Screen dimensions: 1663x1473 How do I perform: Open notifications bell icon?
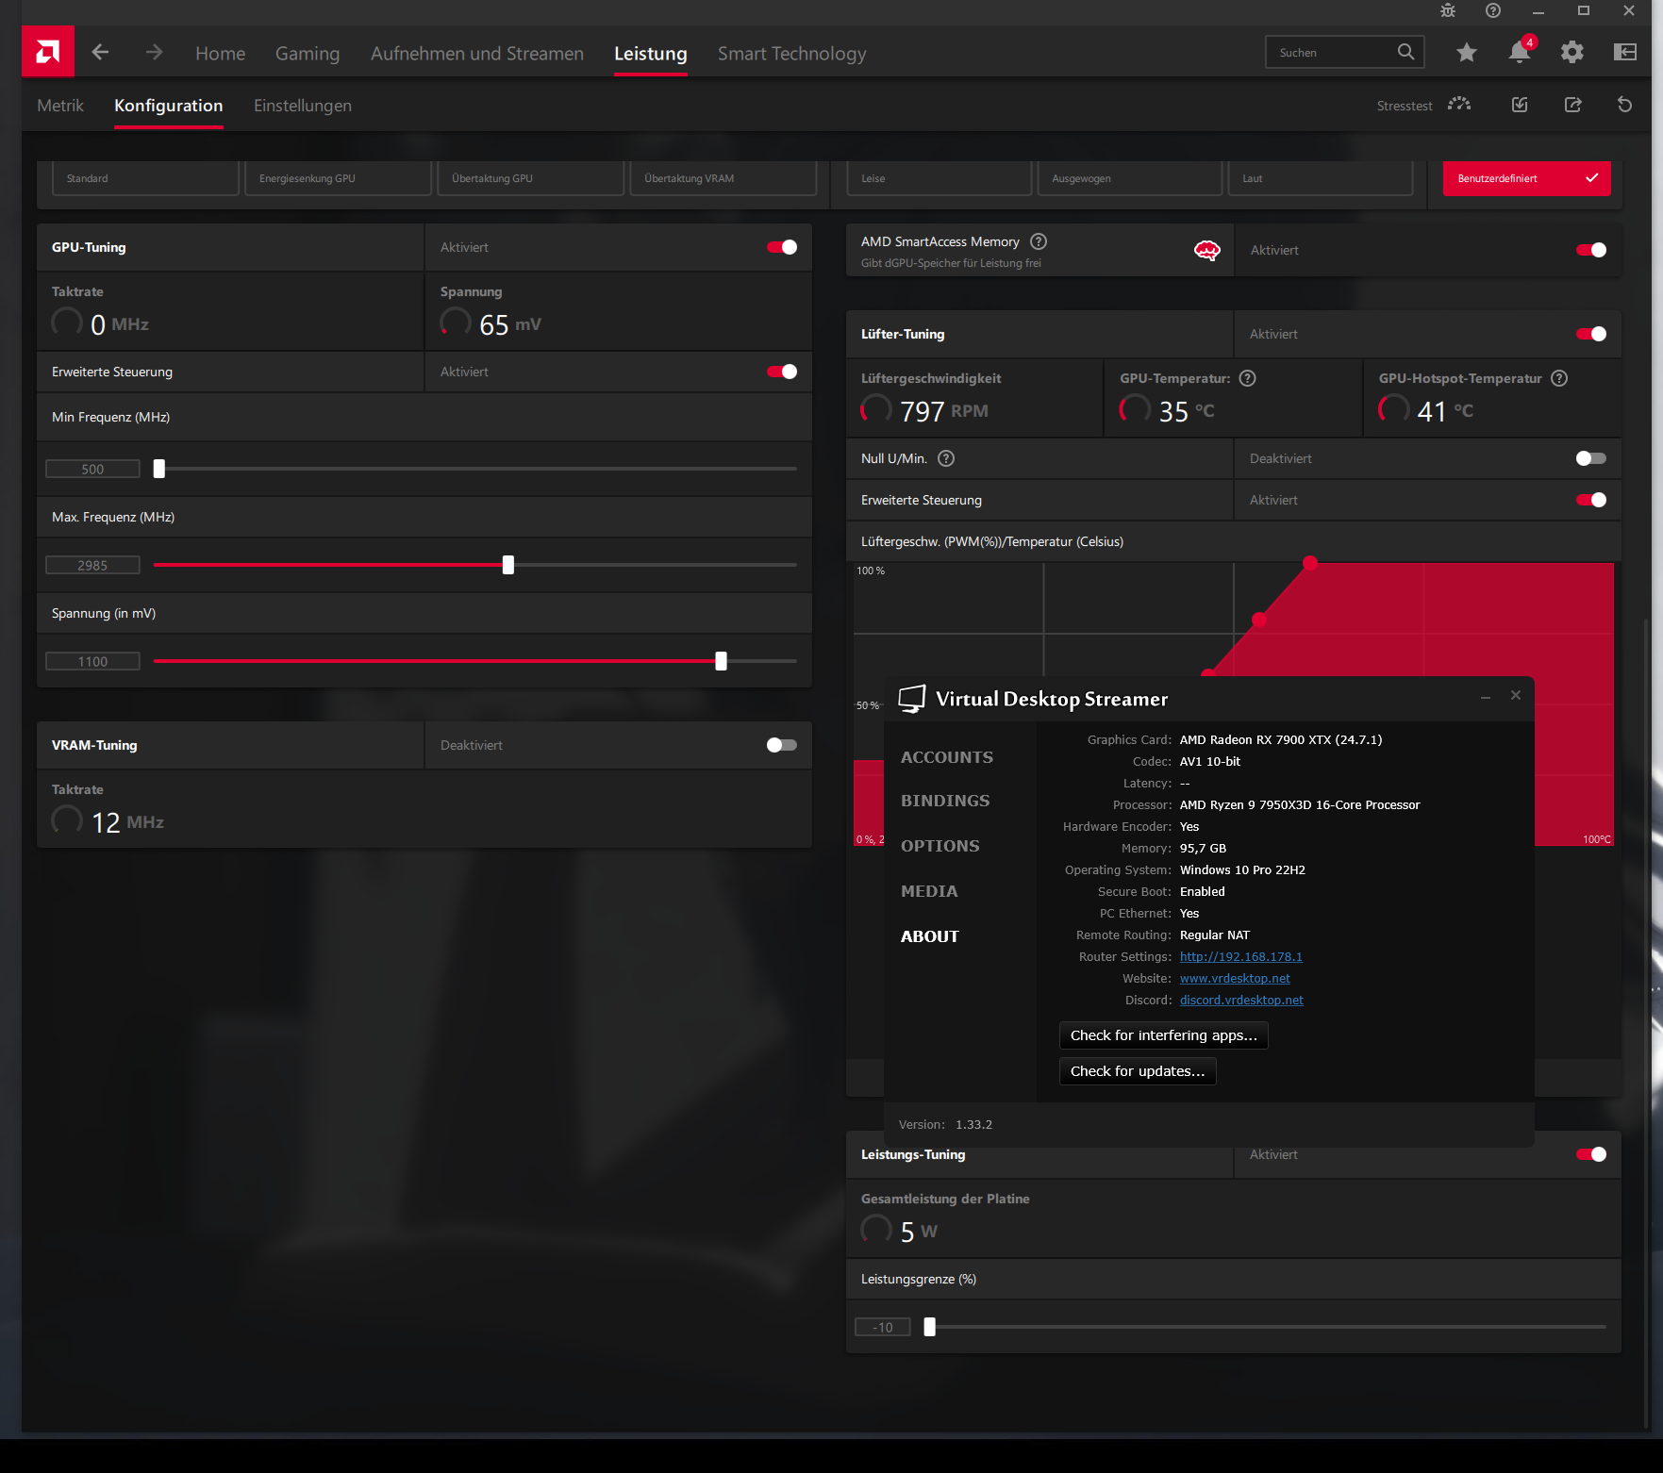(x=1520, y=52)
